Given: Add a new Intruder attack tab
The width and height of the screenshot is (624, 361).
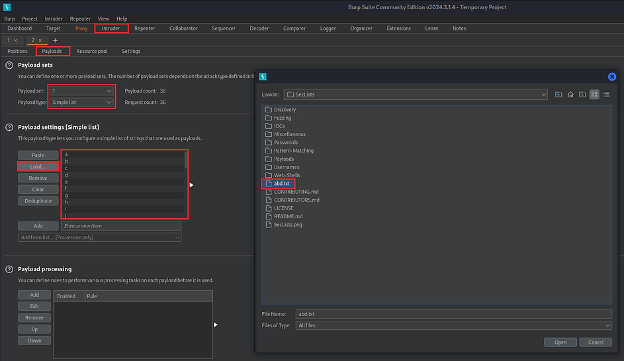Looking at the screenshot, I should (55, 40).
